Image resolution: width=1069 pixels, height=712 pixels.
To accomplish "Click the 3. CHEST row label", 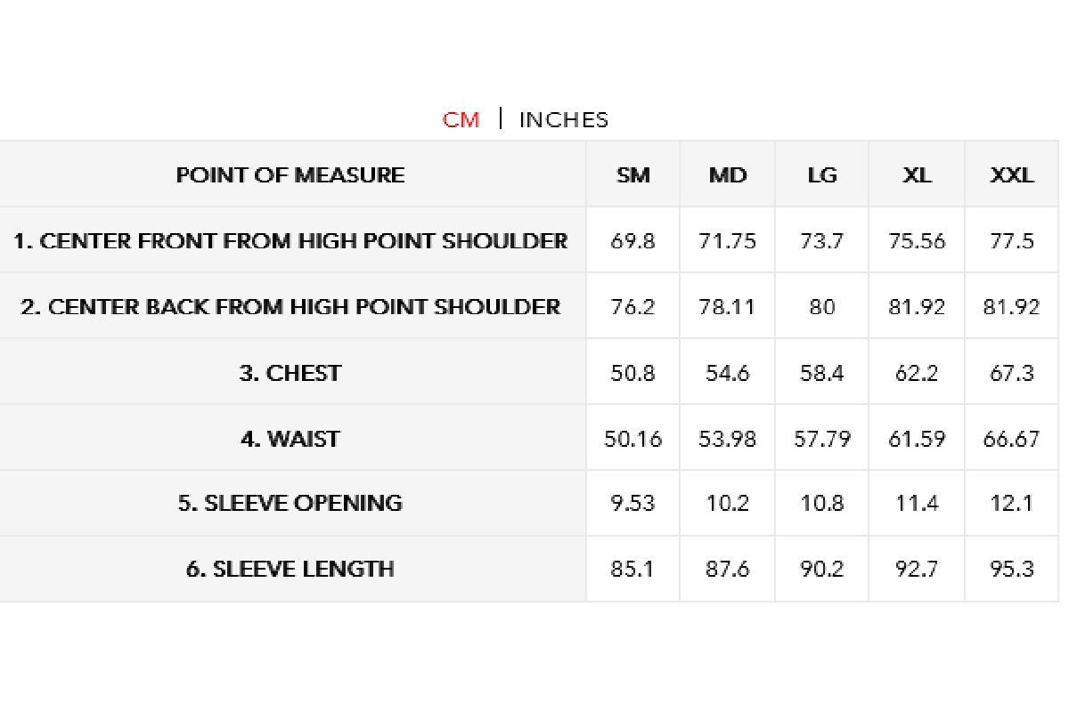I will tap(290, 372).
